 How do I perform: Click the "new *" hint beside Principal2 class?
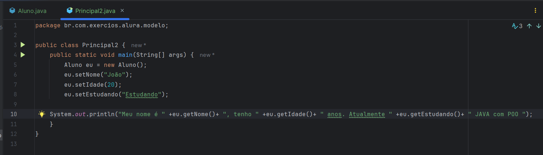click(x=138, y=45)
